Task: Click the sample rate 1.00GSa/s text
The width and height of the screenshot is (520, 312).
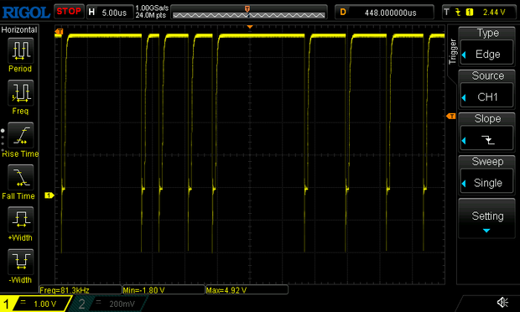Action: (152, 8)
